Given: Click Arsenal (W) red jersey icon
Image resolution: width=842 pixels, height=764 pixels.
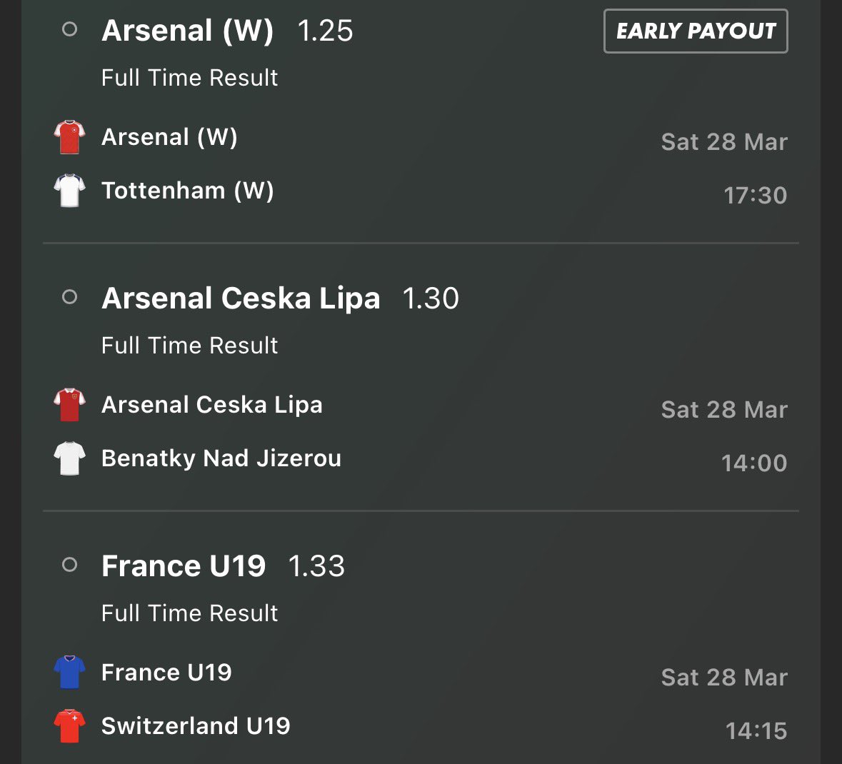Looking at the screenshot, I should [x=69, y=137].
